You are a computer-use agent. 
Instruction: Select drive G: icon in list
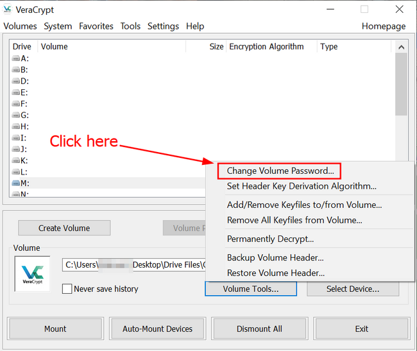tap(16, 115)
